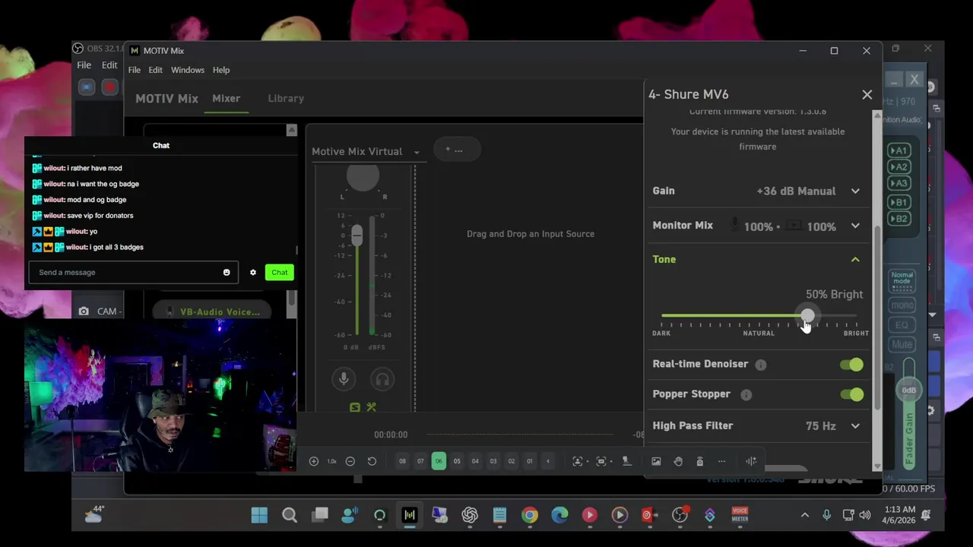This screenshot has height=547, width=973.
Task: Open Google Chrome from the taskbar
Action: (530, 515)
